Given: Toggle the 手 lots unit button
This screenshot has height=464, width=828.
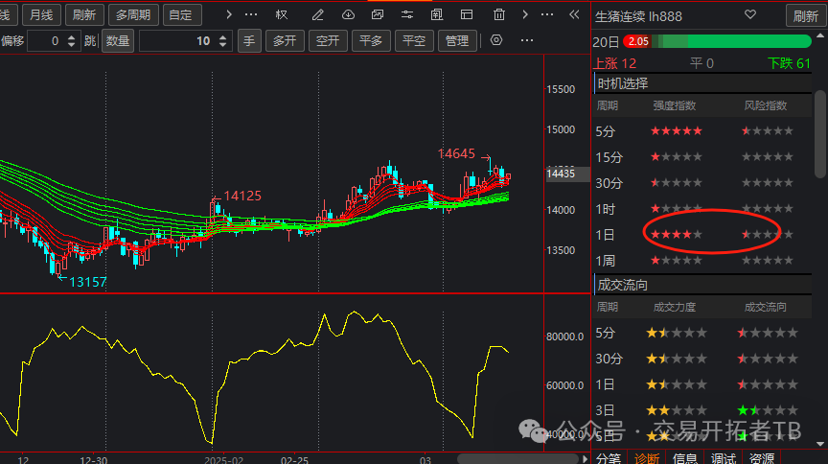Looking at the screenshot, I should (249, 40).
